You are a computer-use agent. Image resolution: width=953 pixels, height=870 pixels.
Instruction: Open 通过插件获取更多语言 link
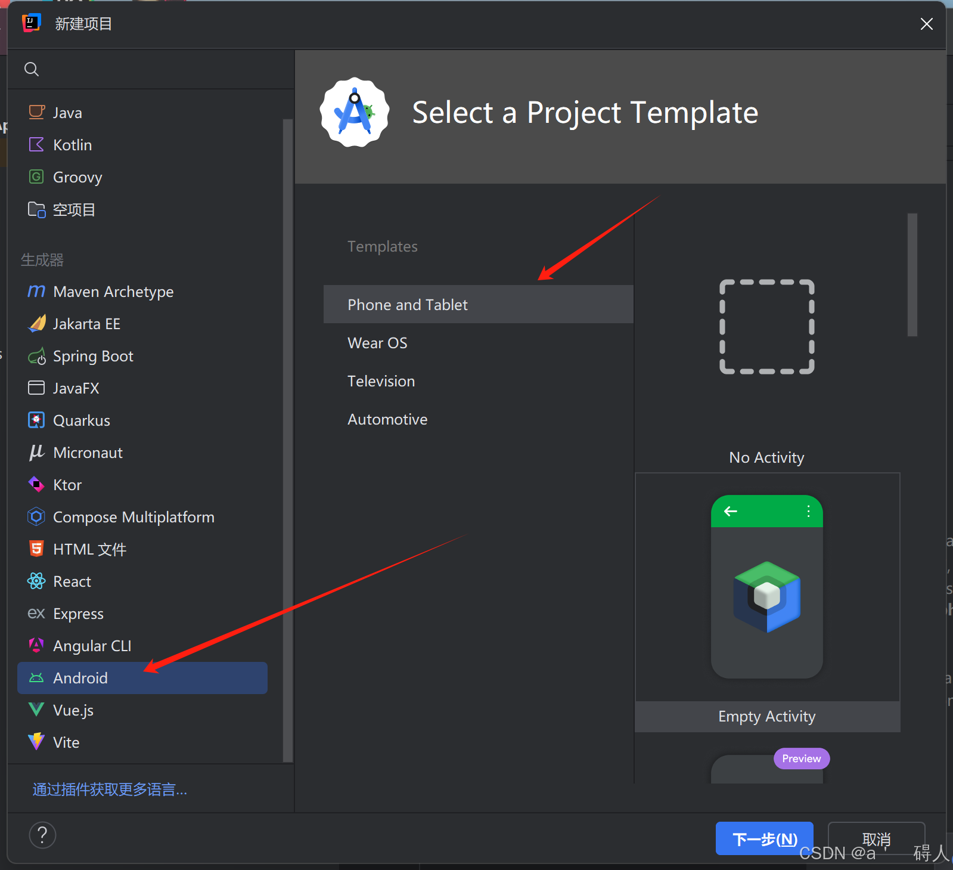point(110,789)
